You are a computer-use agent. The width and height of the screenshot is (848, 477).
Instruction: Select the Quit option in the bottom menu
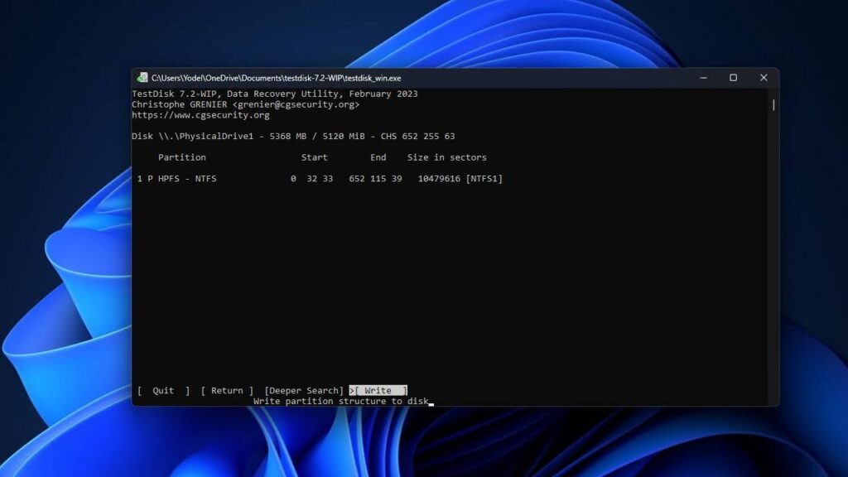[161, 389]
